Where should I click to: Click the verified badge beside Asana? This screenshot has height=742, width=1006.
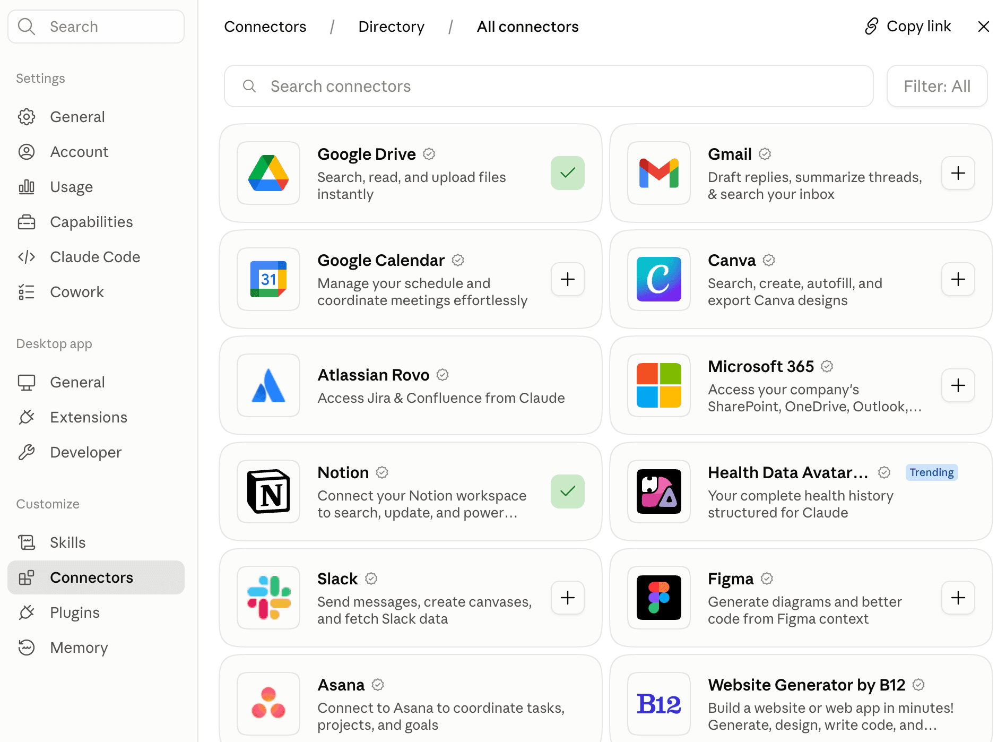[378, 685]
